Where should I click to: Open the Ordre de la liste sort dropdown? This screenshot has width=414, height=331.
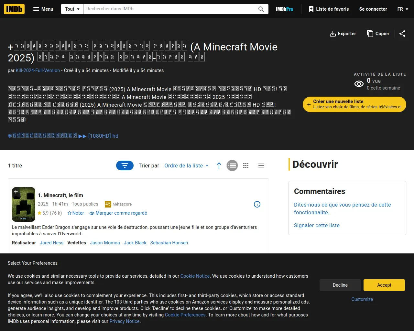[186, 165]
